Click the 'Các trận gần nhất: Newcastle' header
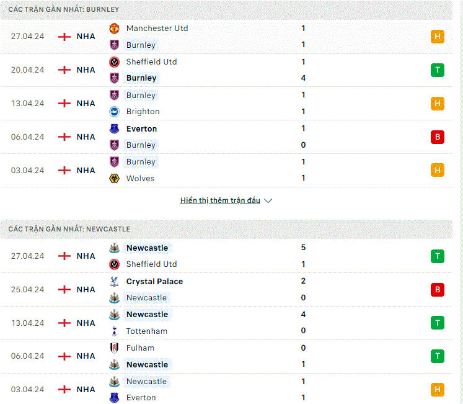Screen dimensions: 463x404 tap(69, 229)
